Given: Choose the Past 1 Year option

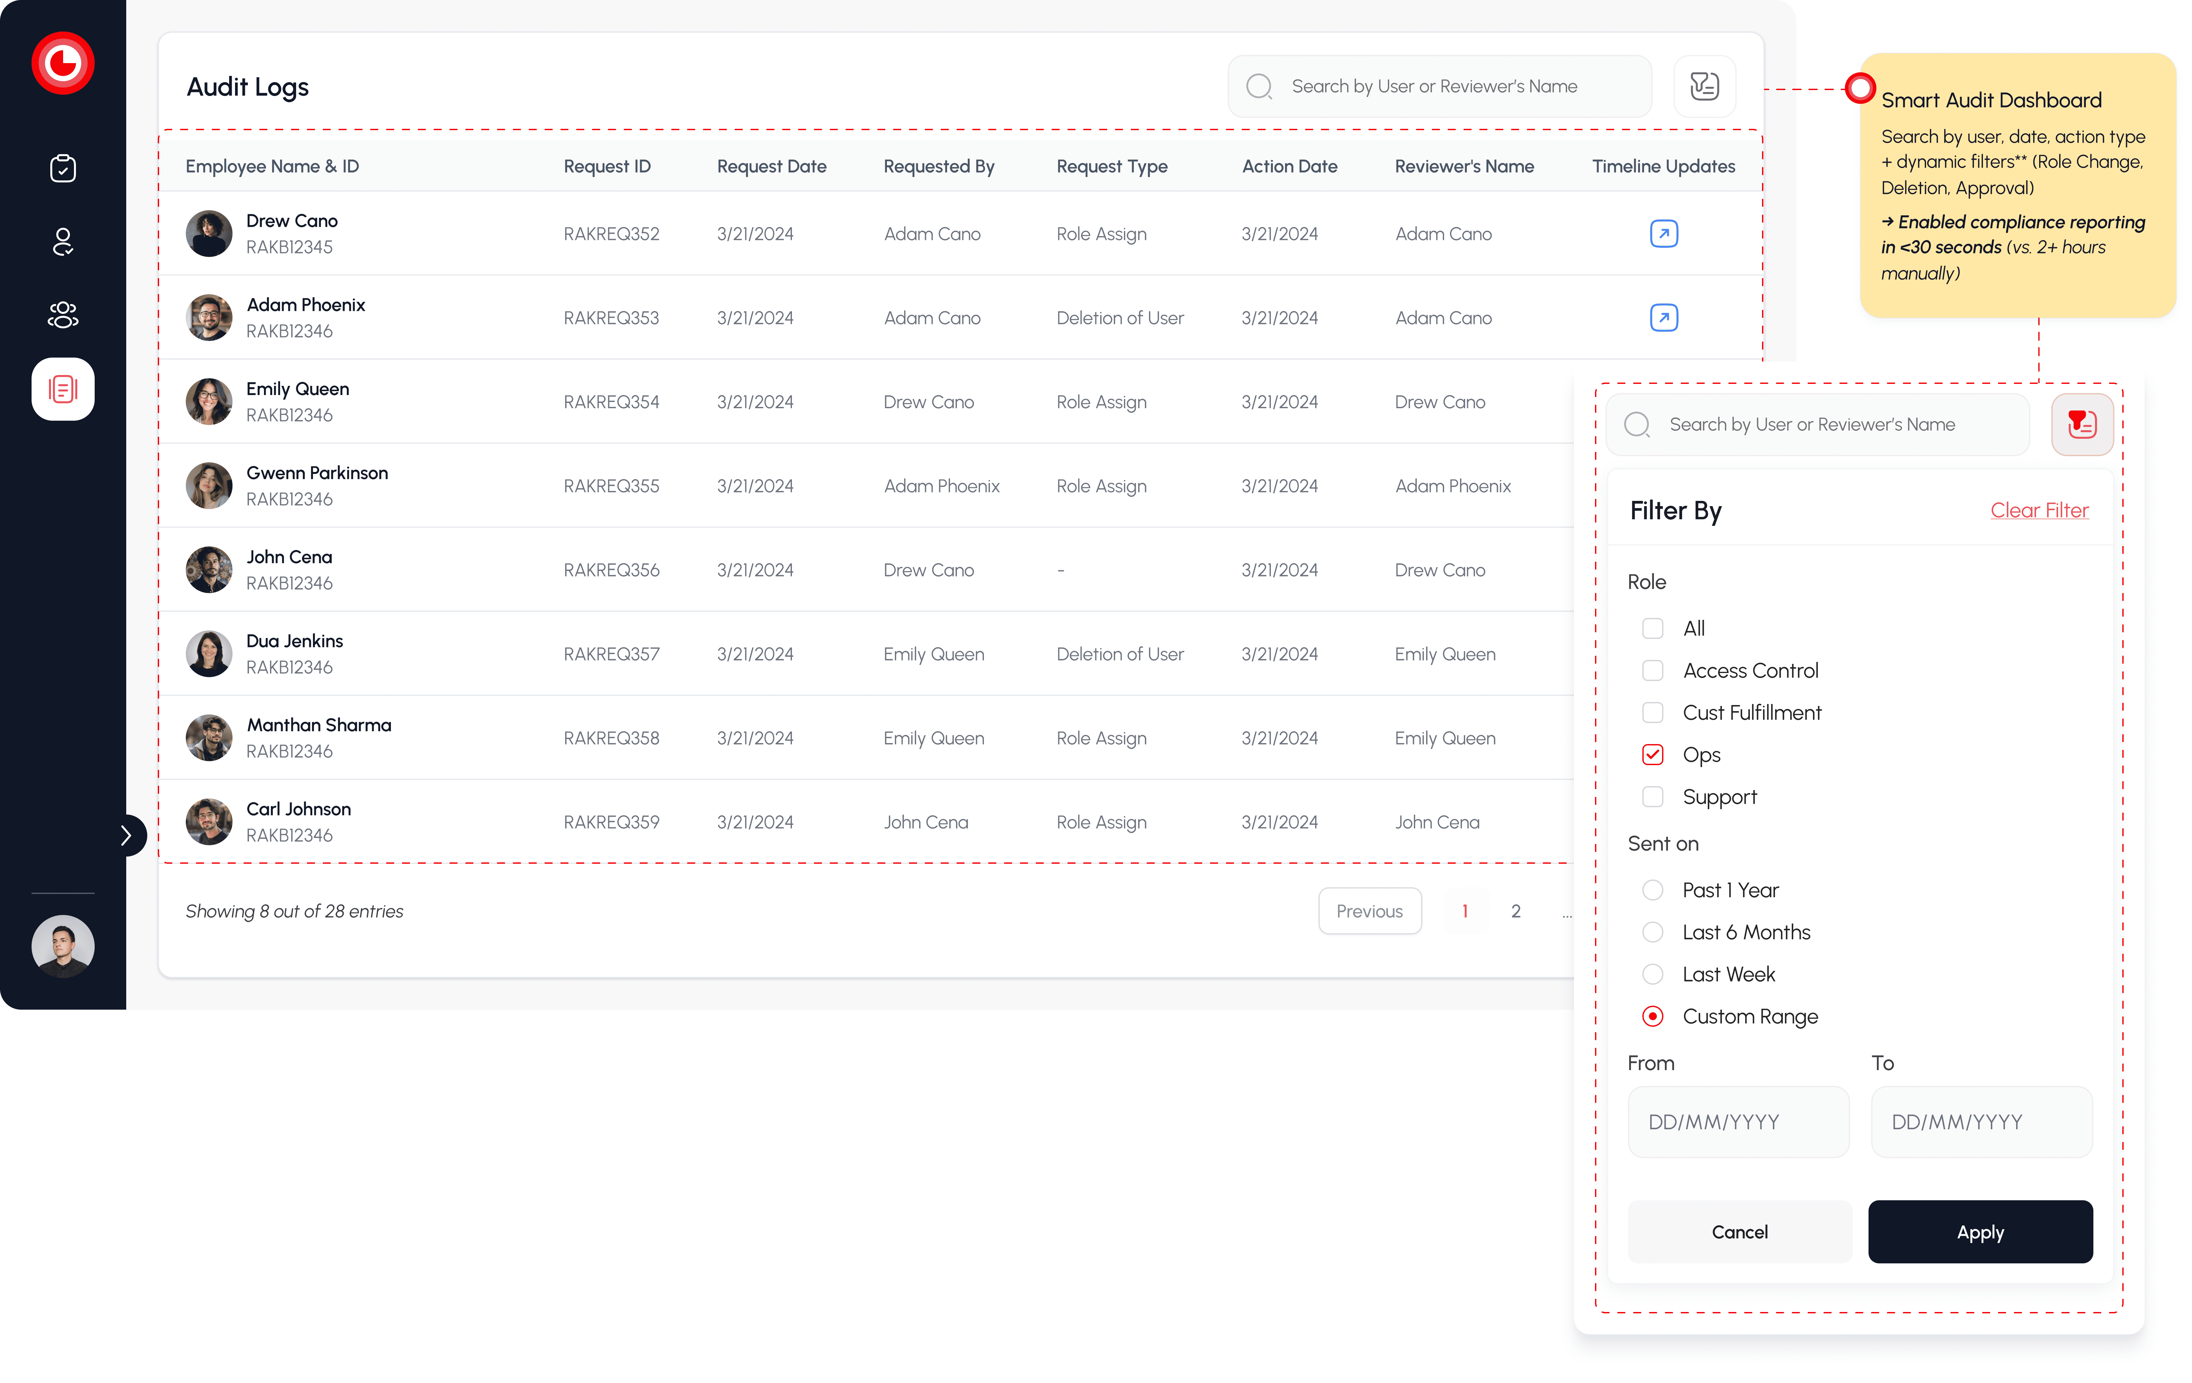Looking at the screenshot, I should [1652, 891].
